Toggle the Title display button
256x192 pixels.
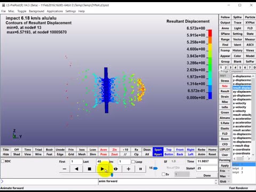click(x=6, y=150)
